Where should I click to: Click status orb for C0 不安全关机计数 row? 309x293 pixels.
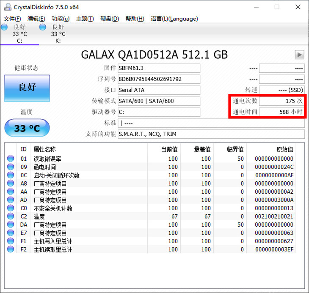coord(11,208)
